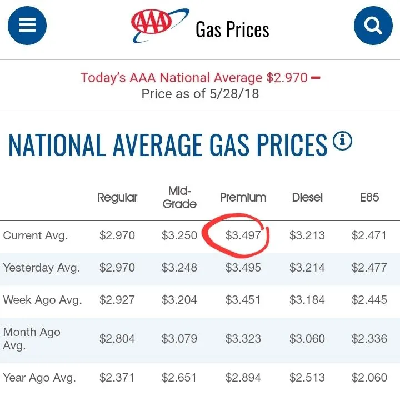Click the Diesel column header

(x=307, y=197)
